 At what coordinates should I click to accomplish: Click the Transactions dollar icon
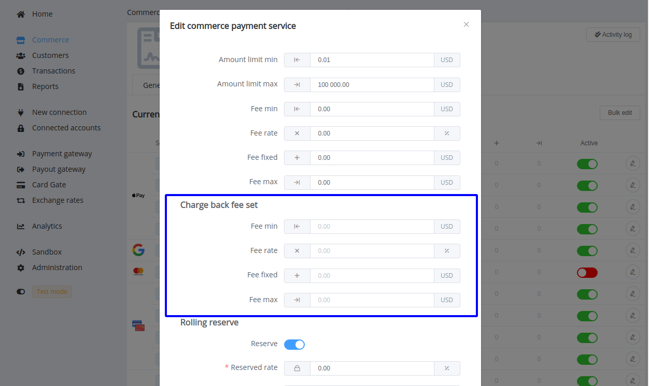pyautogui.click(x=21, y=71)
